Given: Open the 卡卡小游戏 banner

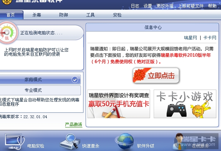Looking at the screenshot, I should (185, 104).
